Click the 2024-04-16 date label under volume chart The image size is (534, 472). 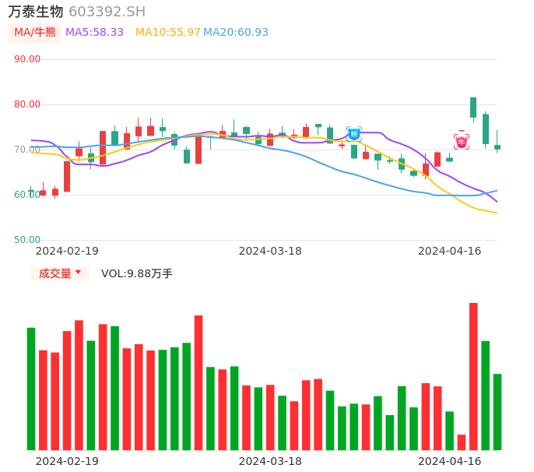pos(450,461)
